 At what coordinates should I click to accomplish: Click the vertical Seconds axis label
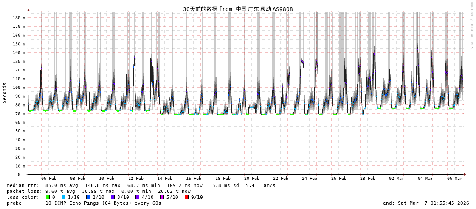coord(5,93)
